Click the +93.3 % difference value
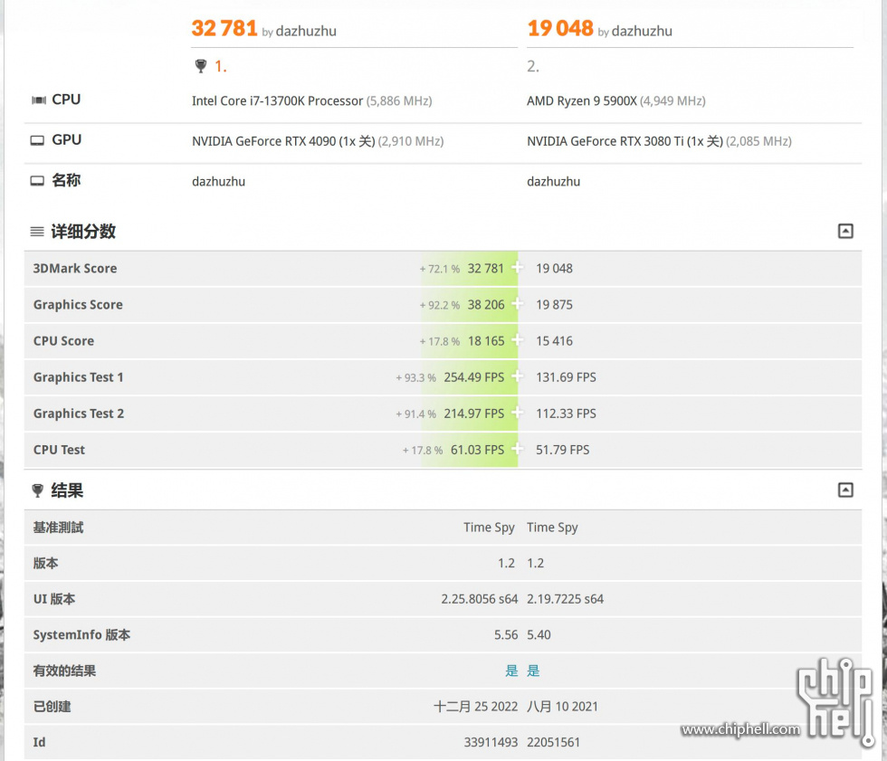The width and height of the screenshot is (887, 761). tap(415, 377)
